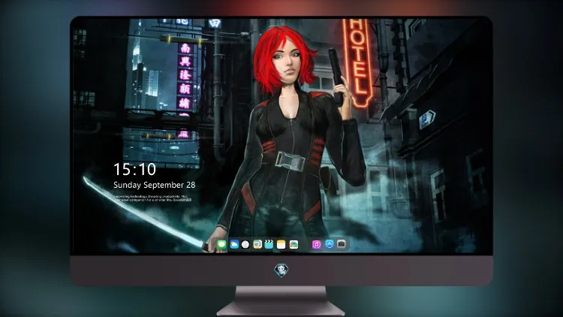This screenshot has width=563, height=317.
Task: Open the Clock app in dock
Action: click(x=245, y=245)
